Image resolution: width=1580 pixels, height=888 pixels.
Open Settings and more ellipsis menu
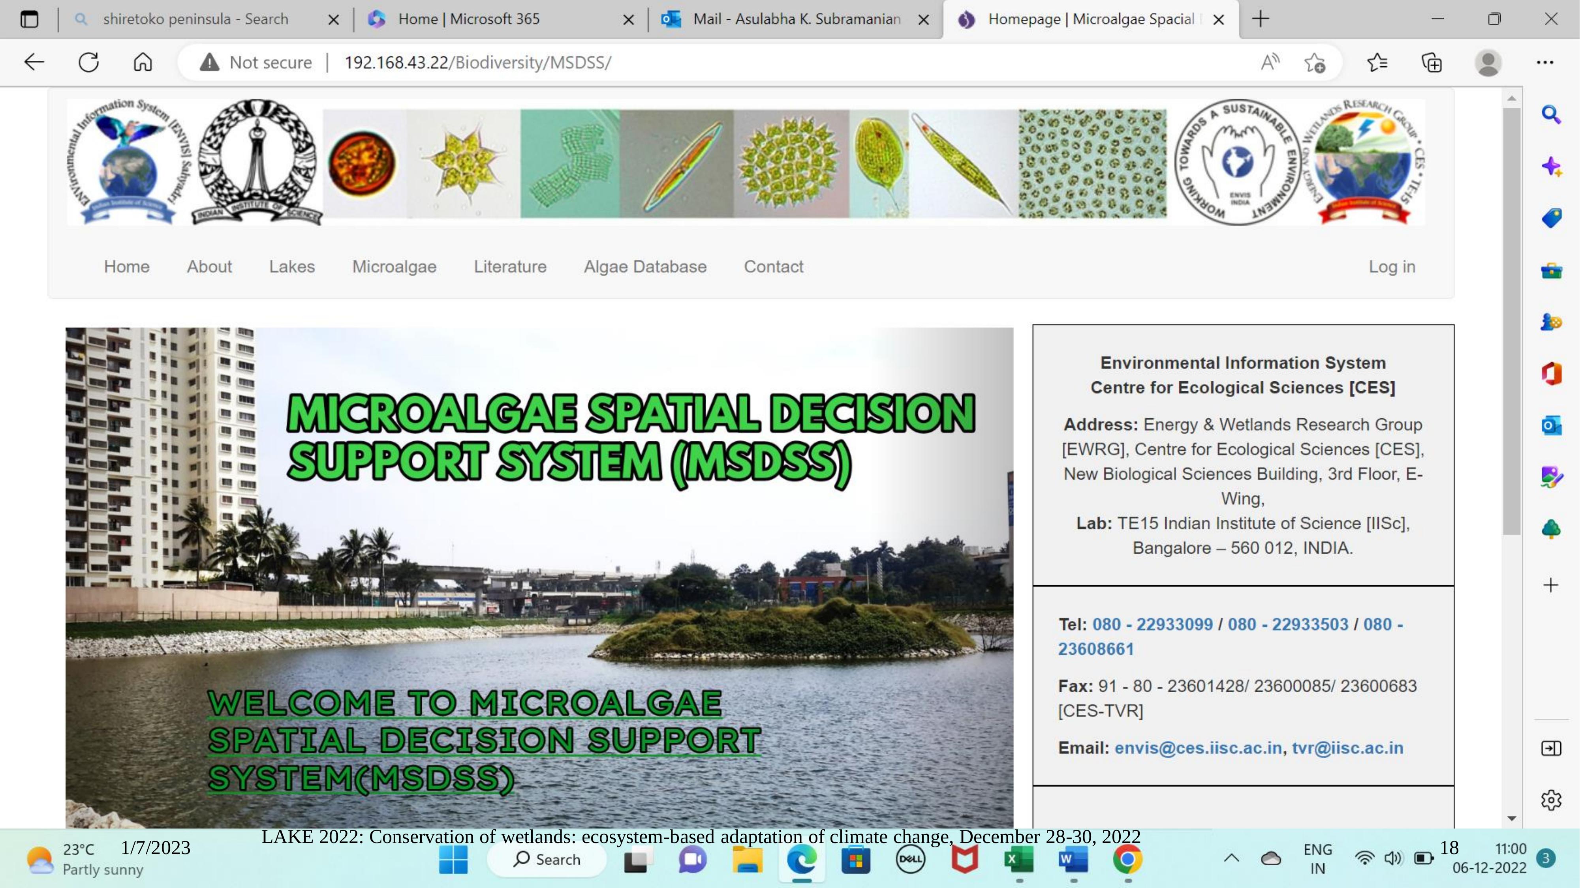click(x=1544, y=62)
